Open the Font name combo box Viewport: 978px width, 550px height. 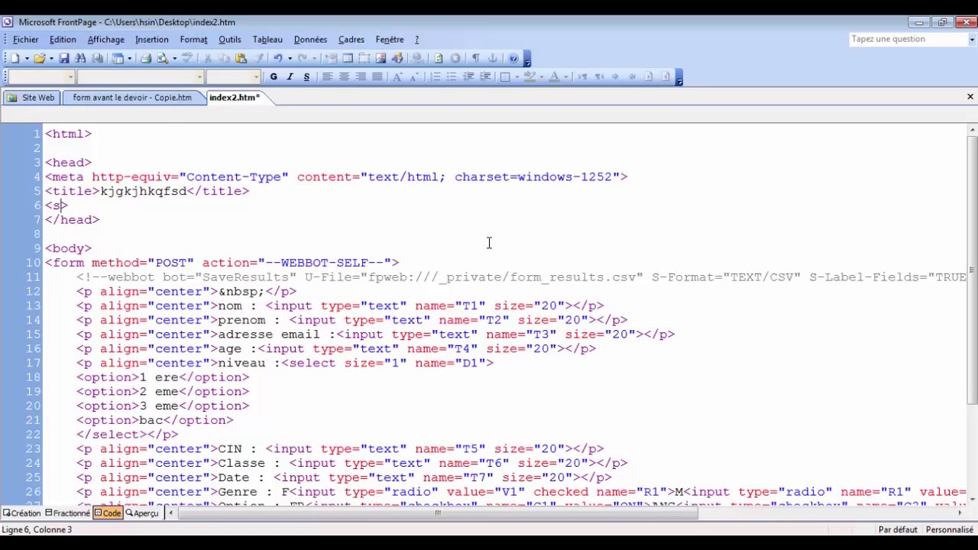point(141,76)
